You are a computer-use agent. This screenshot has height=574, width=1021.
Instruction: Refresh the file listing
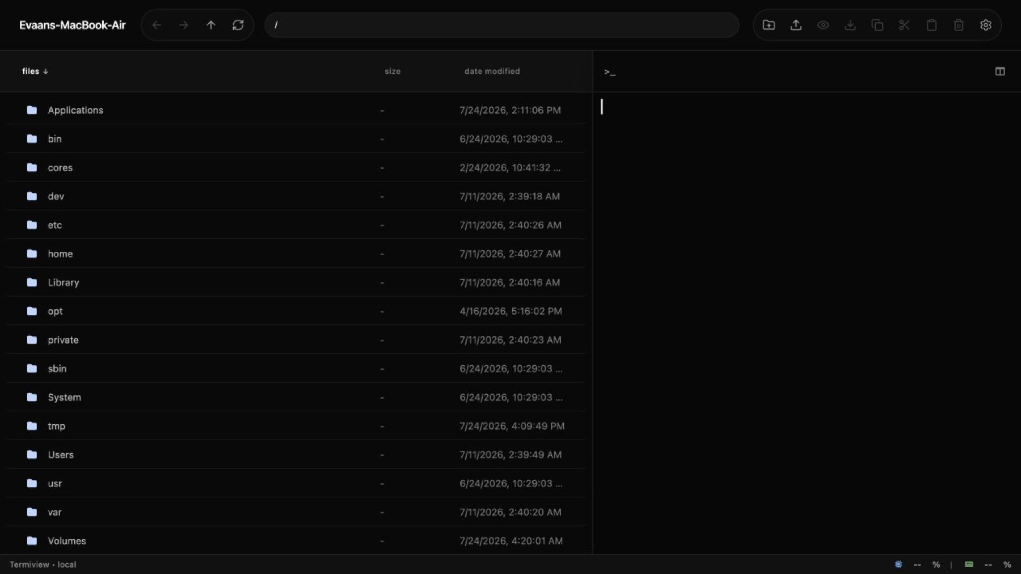238,25
